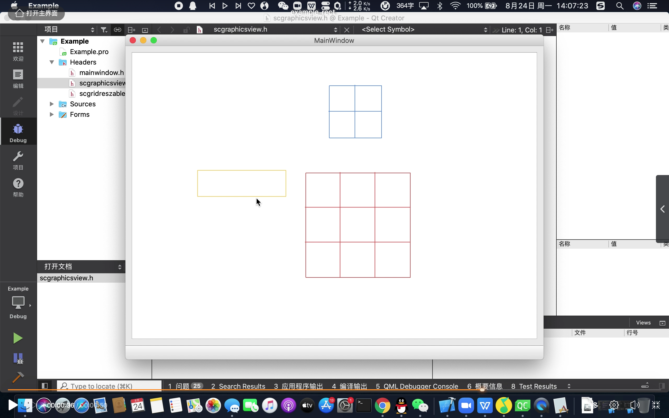Expand the Sources folder
Image resolution: width=669 pixels, height=418 pixels.
(52, 104)
